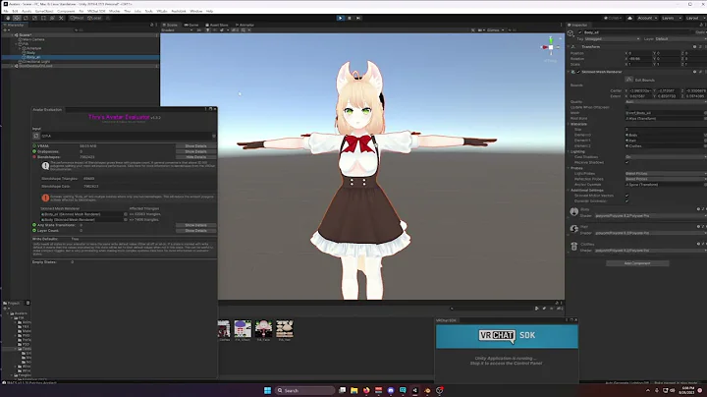This screenshot has height=397, width=707.
Task: Switch to the Asset Store tab
Action: pyautogui.click(x=217, y=25)
